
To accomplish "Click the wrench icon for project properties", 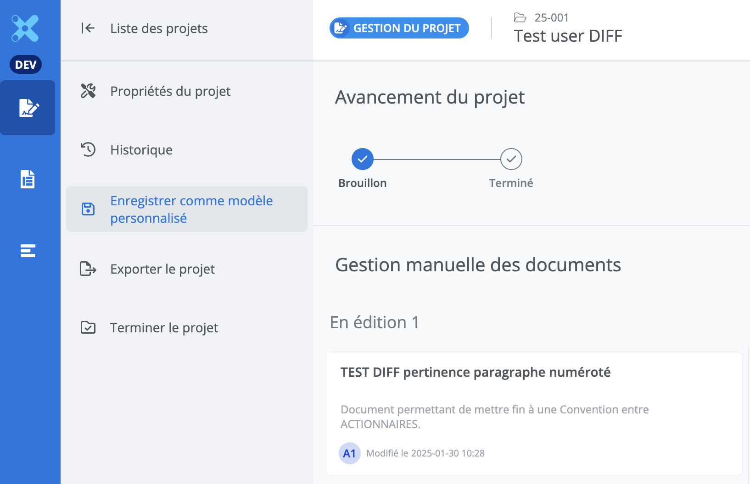I will (x=88, y=91).
